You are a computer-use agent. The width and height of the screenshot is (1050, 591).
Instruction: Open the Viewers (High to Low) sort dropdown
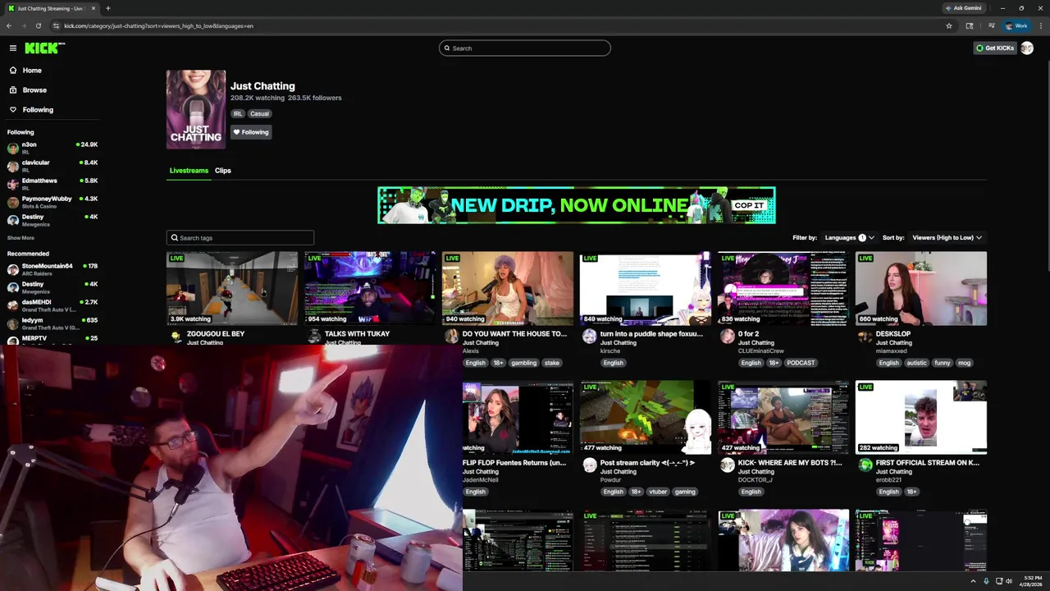pos(947,238)
